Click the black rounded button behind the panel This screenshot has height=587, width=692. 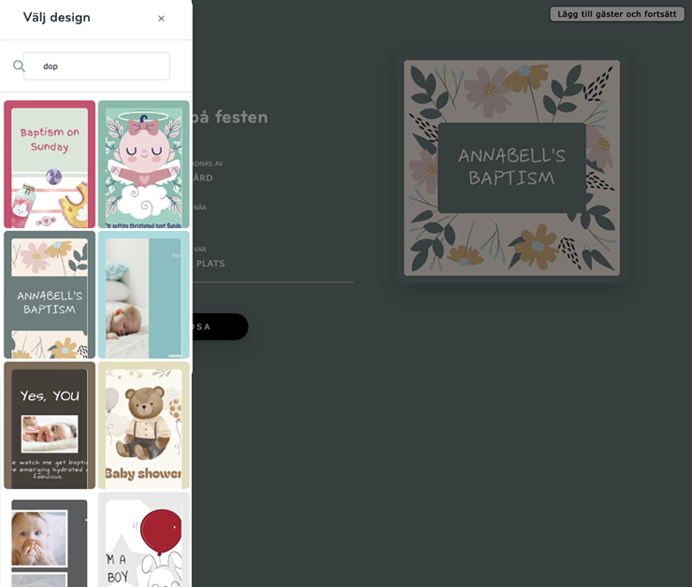[220, 327]
